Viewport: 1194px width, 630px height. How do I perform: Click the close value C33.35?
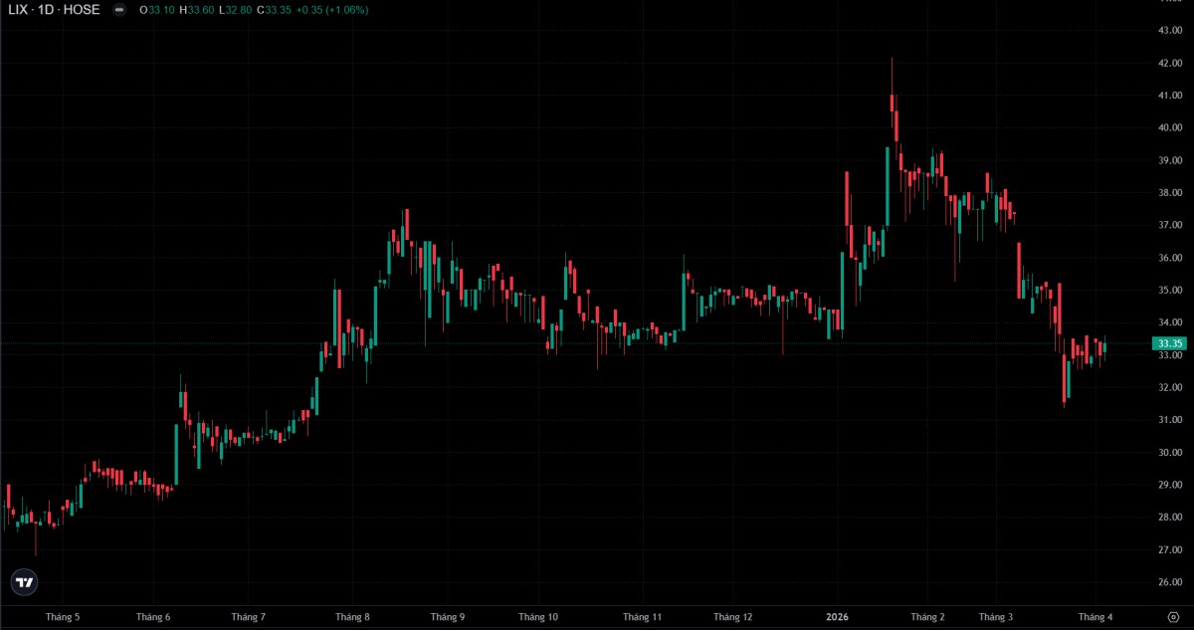point(274,10)
